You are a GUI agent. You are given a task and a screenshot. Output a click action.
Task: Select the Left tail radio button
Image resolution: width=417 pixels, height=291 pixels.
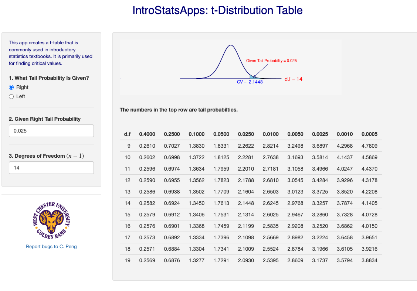[11, 97]
